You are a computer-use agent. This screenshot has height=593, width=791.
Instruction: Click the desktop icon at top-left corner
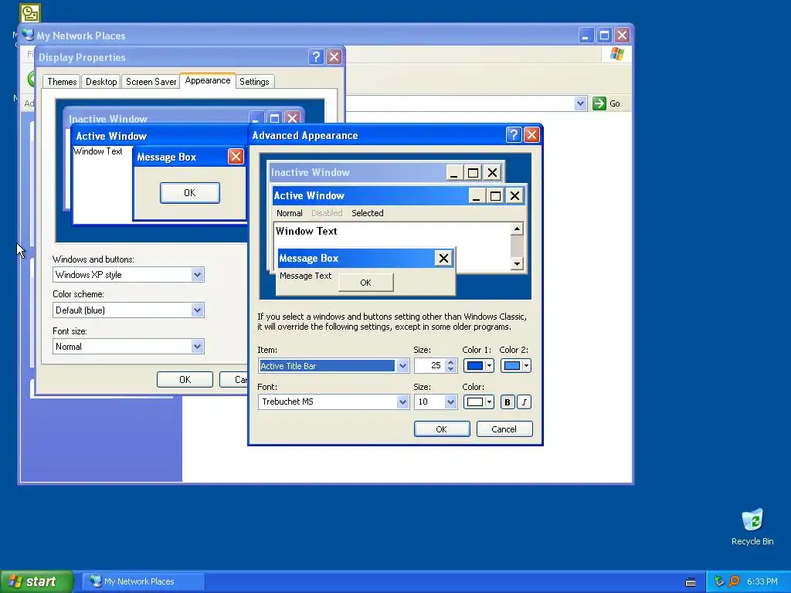point(30,13)
